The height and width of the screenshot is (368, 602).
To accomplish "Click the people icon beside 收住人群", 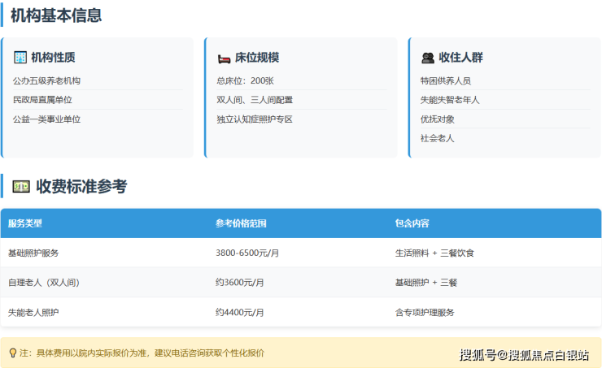I will pyautogui.click(x=428, y=58).
